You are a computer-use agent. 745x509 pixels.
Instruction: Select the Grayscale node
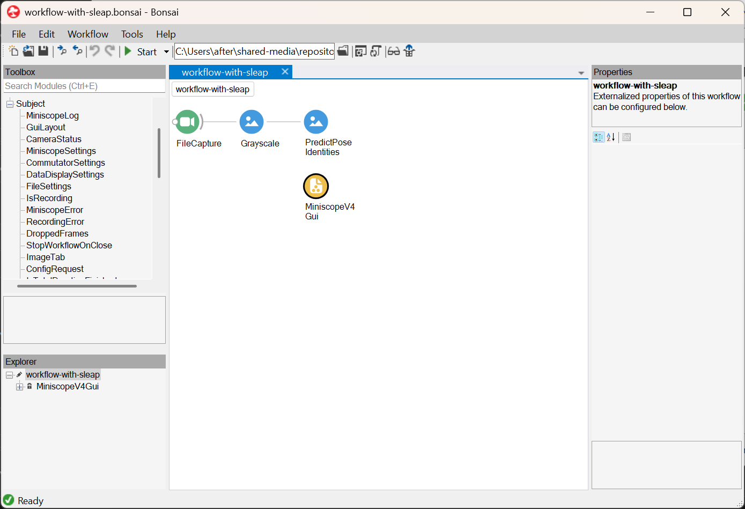point(252,122)
